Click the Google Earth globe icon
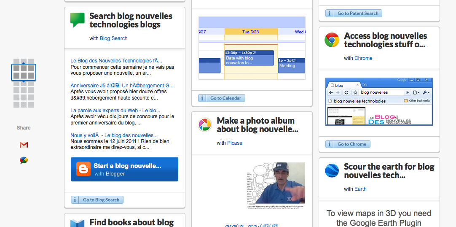Viewport: 456px width, 227px height. point(332,171)
